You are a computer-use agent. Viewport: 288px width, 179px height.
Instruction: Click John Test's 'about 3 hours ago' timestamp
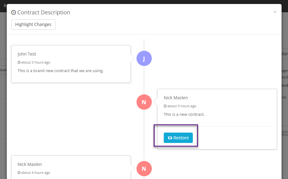pyautogui.click(x=36, y=63)
